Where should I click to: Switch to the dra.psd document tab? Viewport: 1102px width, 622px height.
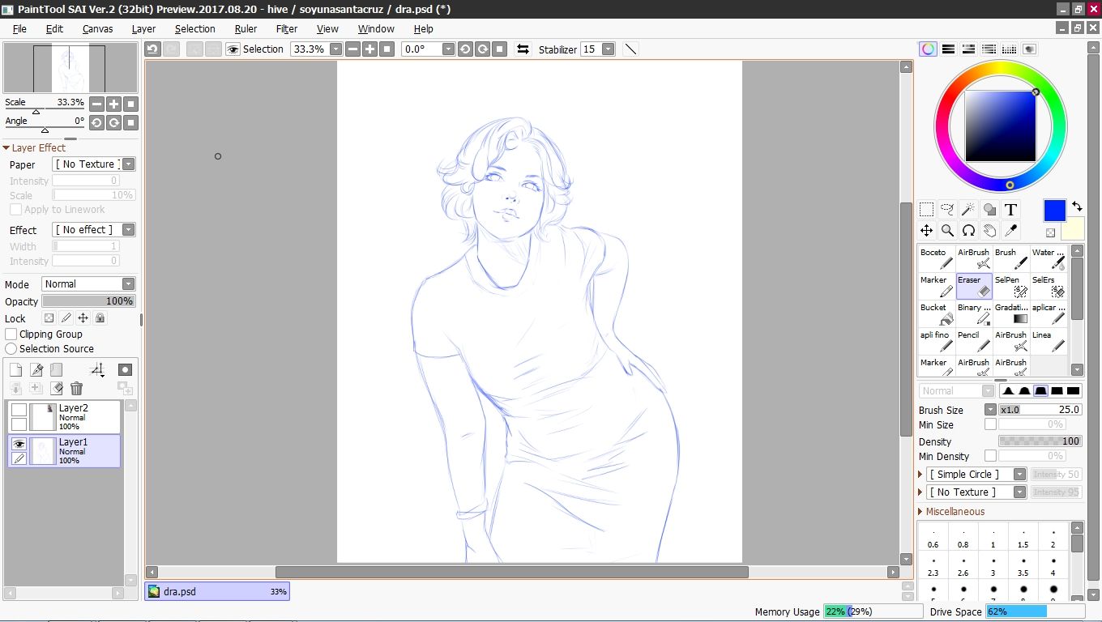point(217,591)
